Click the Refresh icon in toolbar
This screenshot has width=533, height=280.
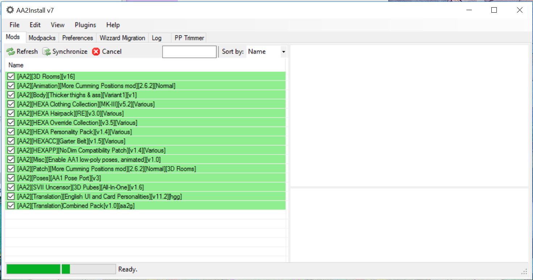[x=11, y=52]
